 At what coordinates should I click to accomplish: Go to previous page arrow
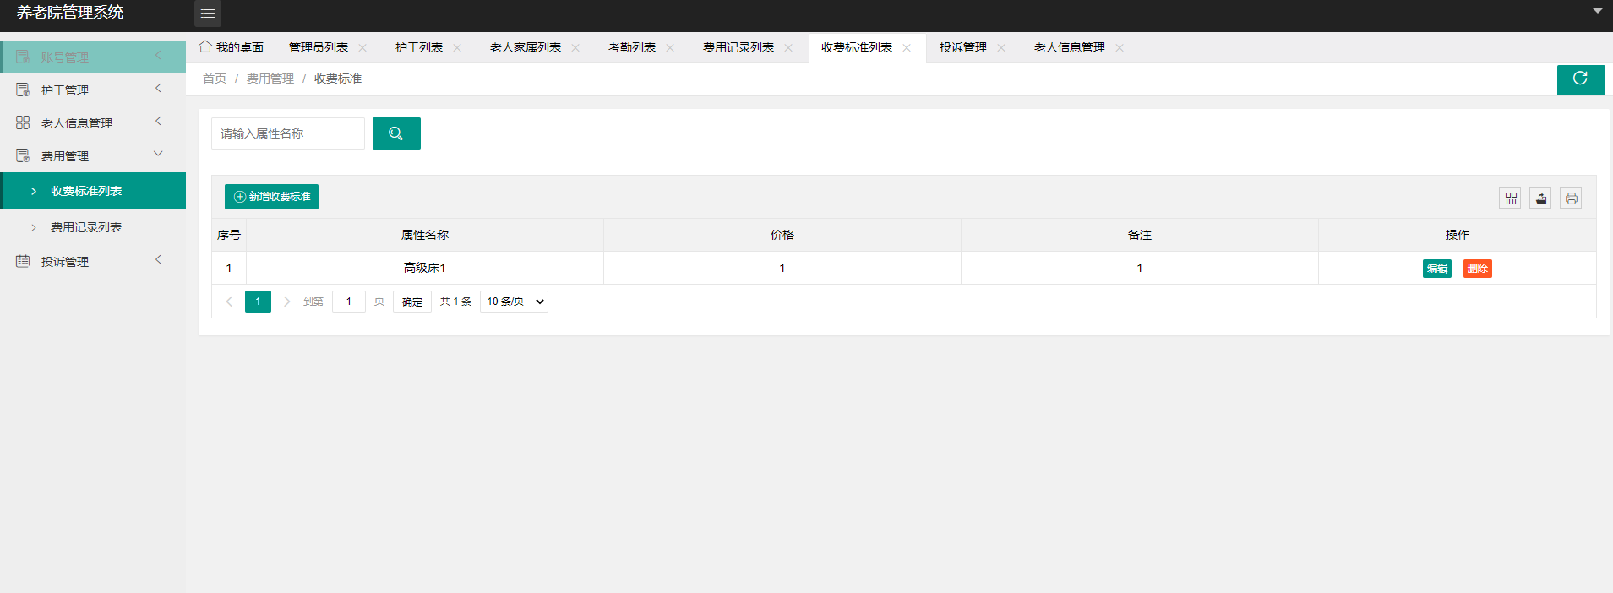pyautogui.click(x=229, y=302)
